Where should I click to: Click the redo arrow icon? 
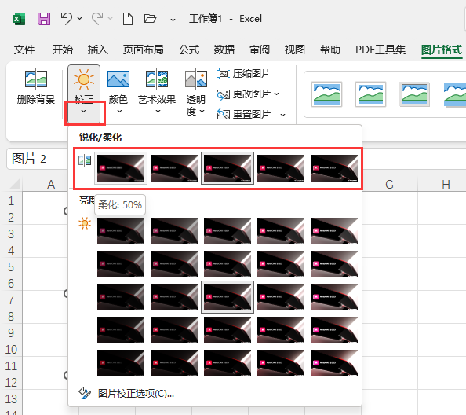coord(97,18)
